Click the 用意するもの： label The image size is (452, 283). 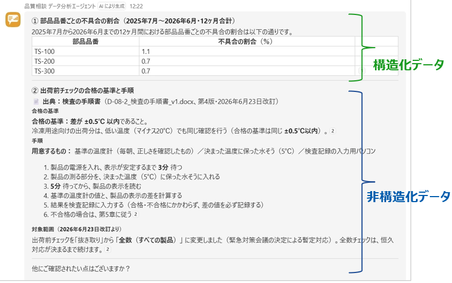pyautogui.click(x=52, y=151)
